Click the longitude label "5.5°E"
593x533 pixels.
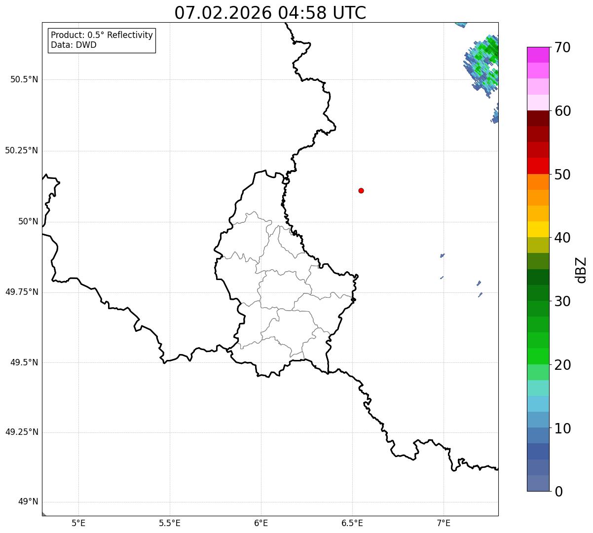coord(170,523)
